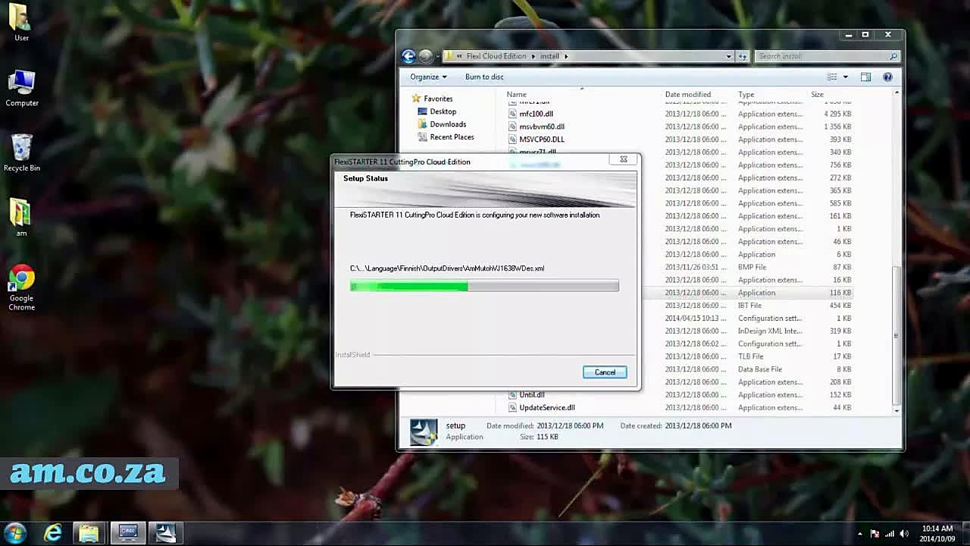This screenshot has width=970, height=546.
Task: Open the Explorer help question-mark icon
Action: pyautogui.click(x=887, y=77)
